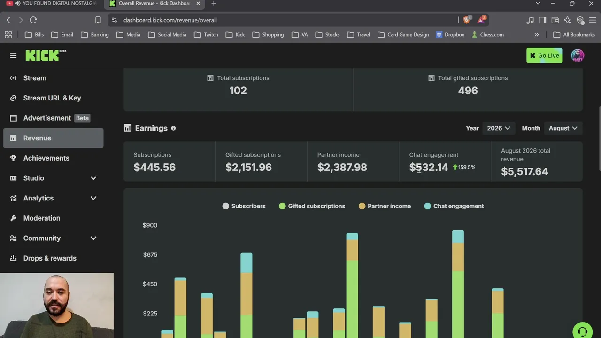Open a new browser tab
This screenshot has width=601, height=338.
[x=214, y=3]
